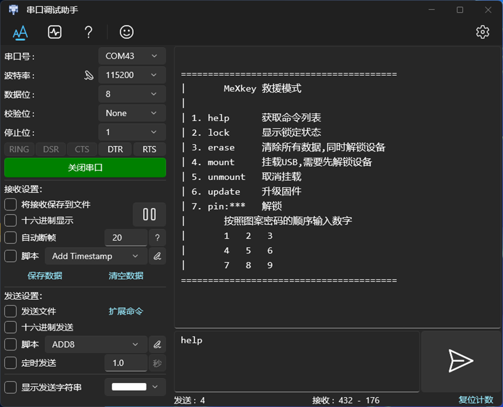Screen dimensions: 503x407
Task: Open the white color swatch dropdown
Action: [134, 387]
